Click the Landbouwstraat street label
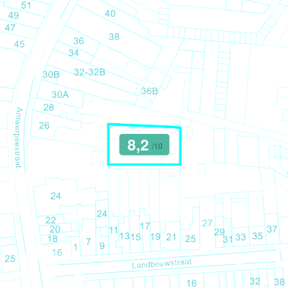 click(x=162, y=264)
